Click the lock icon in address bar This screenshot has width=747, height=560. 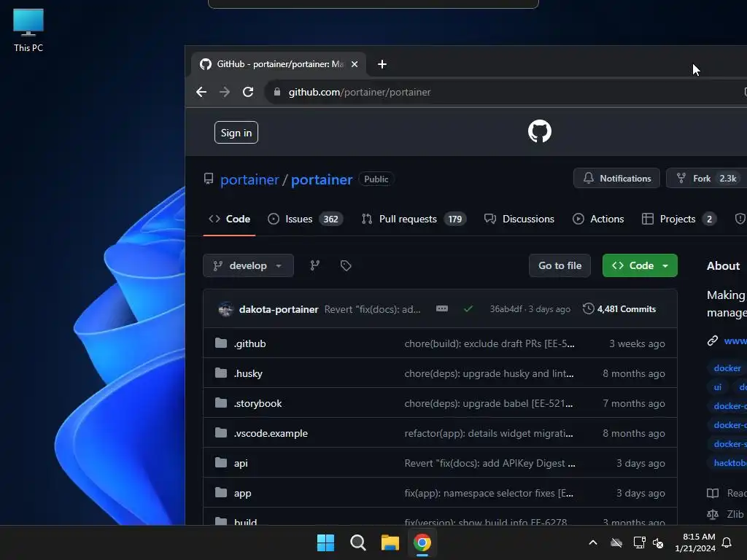pyautogui.click(x=276, y=92)
